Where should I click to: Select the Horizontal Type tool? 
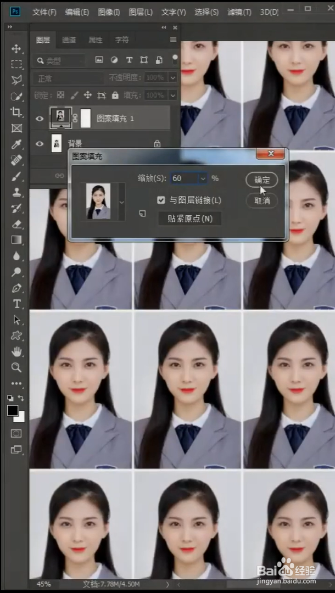16,304
